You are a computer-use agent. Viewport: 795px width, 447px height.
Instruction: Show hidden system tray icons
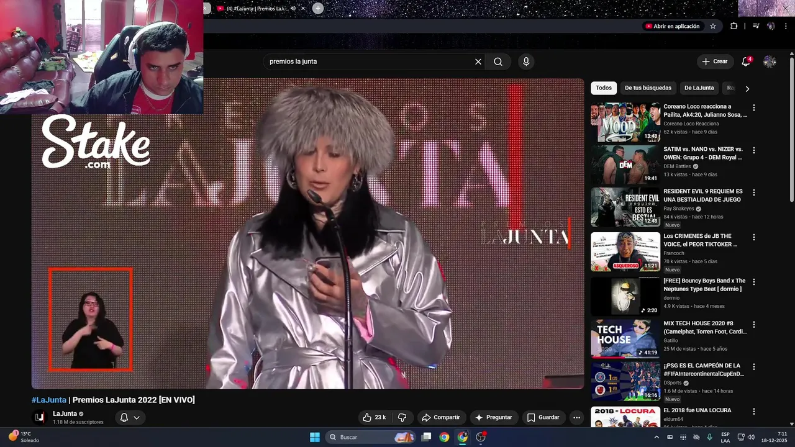[657, 437]
